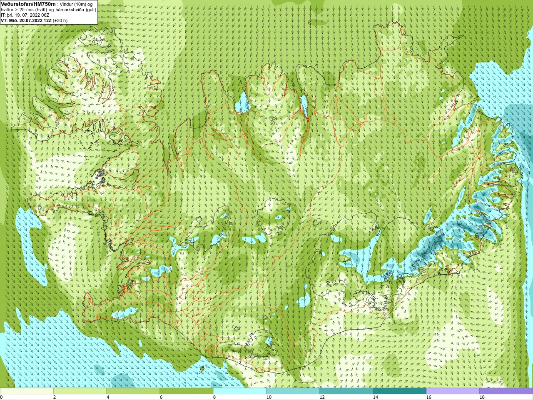Click the dark teal 14–16 legend swatch

pos(400,391)
